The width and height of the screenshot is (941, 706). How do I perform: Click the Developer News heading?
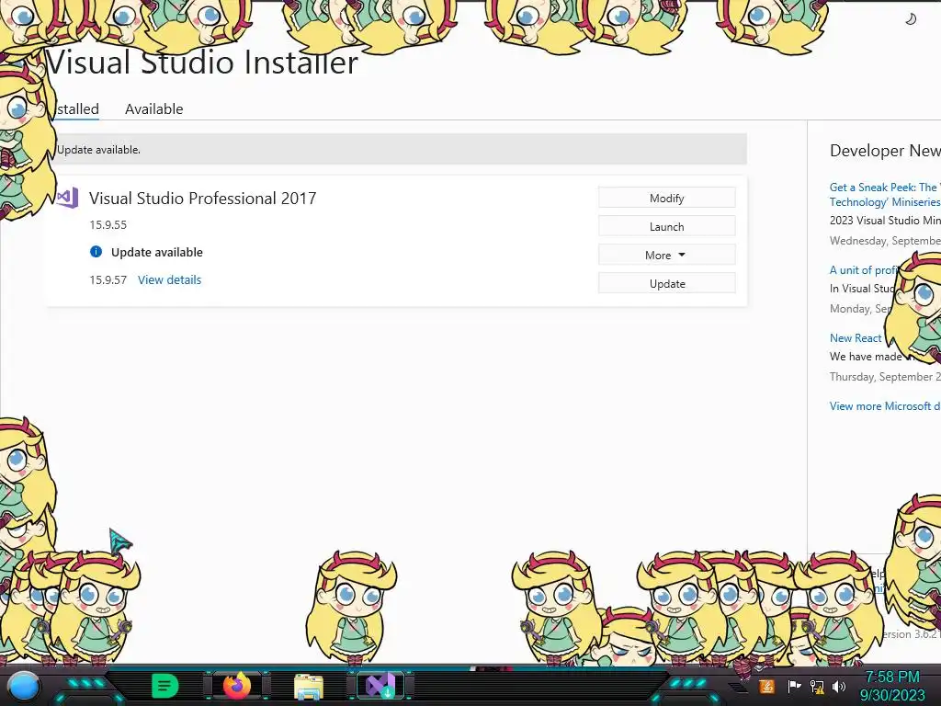(885, 151)
